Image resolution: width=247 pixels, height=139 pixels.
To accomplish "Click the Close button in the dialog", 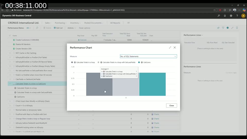I will point(171,106).
